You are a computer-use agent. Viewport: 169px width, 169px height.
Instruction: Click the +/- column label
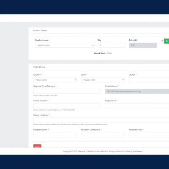pyautogui.click(x=162, y=41)
